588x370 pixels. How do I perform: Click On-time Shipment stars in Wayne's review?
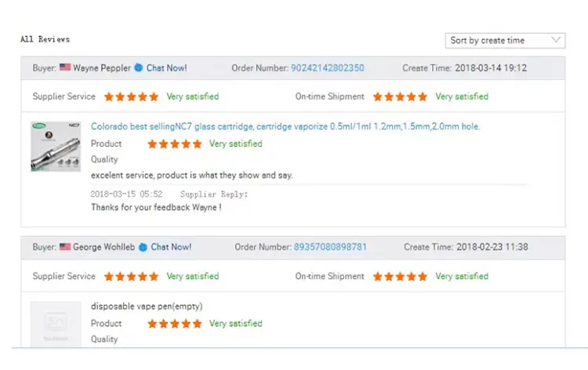click(x=400, y=97)
